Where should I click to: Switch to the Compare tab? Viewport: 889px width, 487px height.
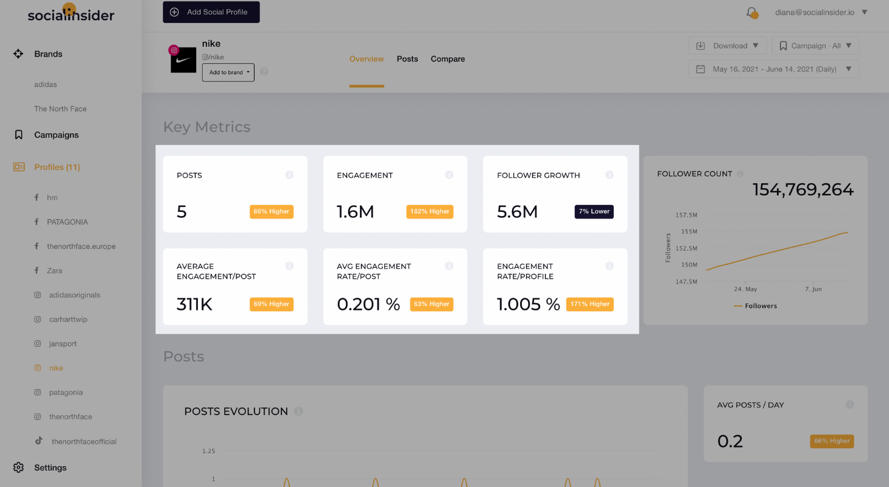coord(448,59)
